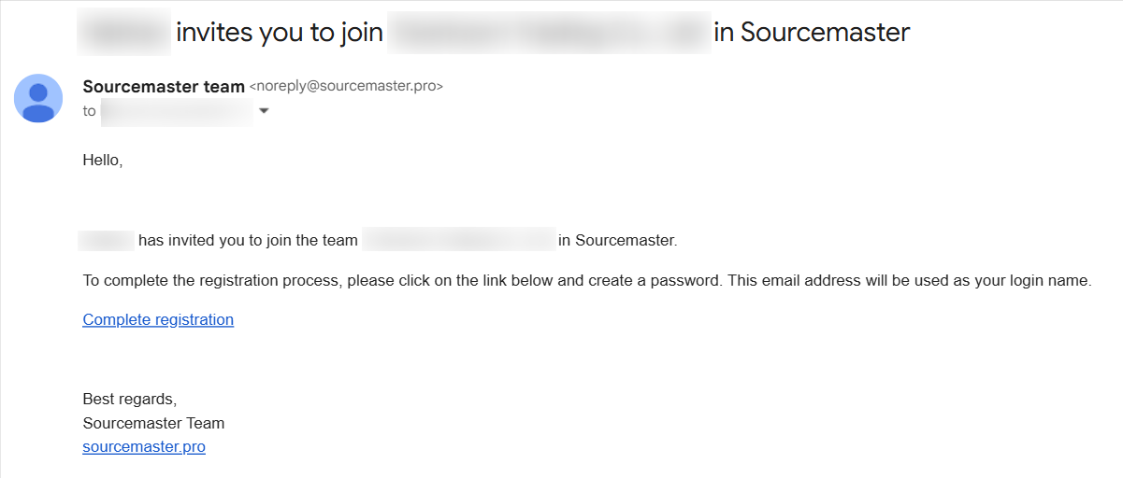1123x478 pixels.
Task: Click the blurred team name in subject
Action: pos(549,33)
